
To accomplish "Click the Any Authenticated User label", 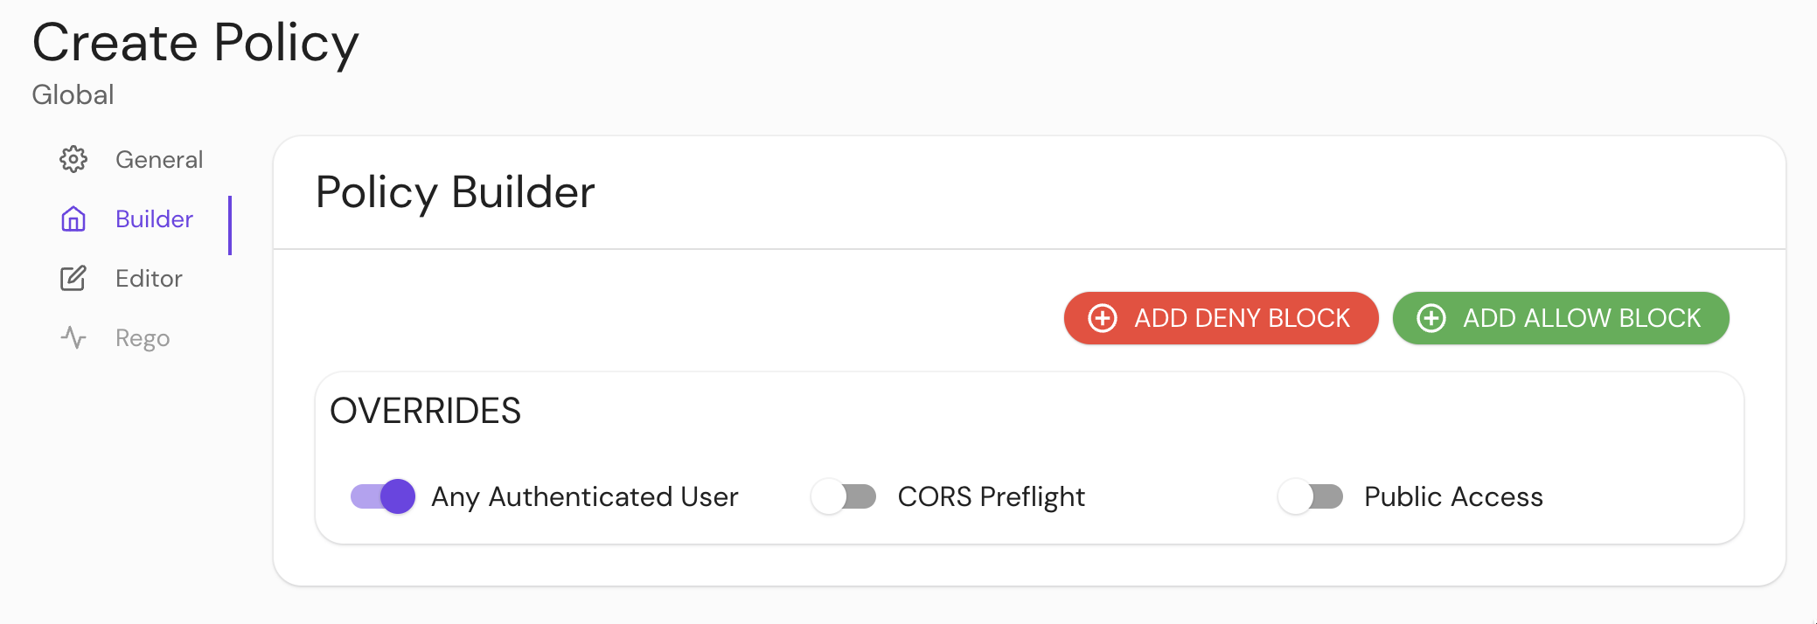I will coord(585,496).
